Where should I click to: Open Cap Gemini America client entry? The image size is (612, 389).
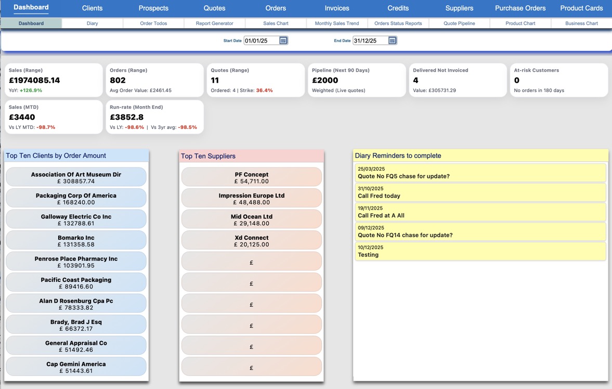(76, 367)
